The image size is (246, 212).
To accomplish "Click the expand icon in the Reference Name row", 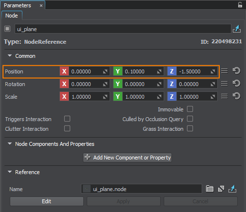I will tap(221, 189).
